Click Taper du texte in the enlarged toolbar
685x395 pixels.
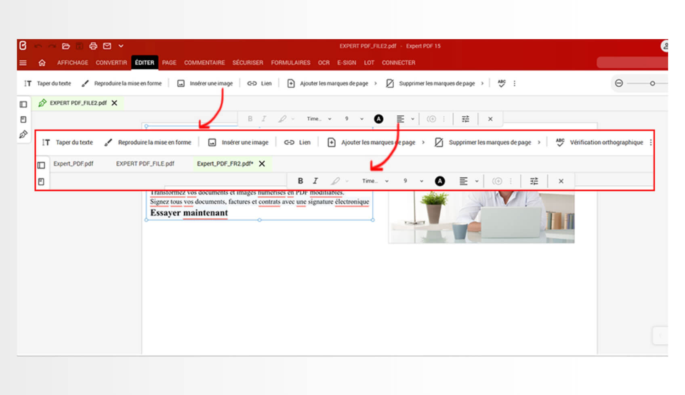pos(67,142)
